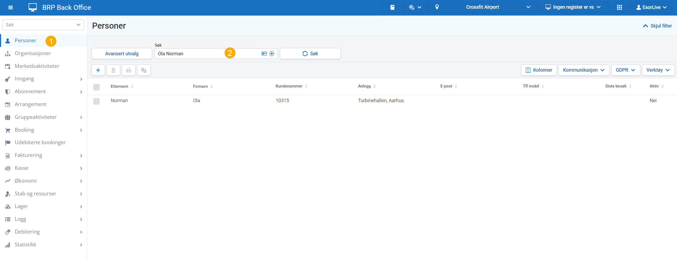
Task: Open the Kommunikasjon dropdown
Action: click(584, 70)
